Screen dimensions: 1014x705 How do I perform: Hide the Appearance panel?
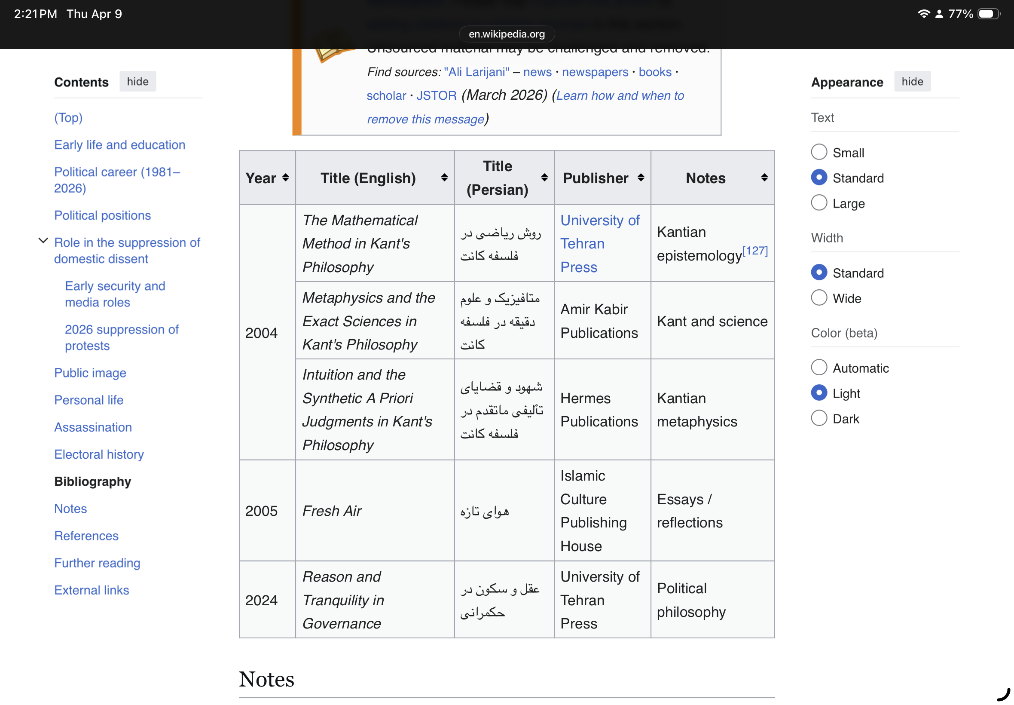pyautogui.click(x=912, y=82)
